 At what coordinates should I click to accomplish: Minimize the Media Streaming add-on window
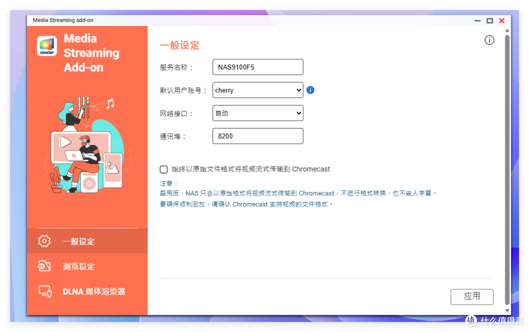pos(478,21)
